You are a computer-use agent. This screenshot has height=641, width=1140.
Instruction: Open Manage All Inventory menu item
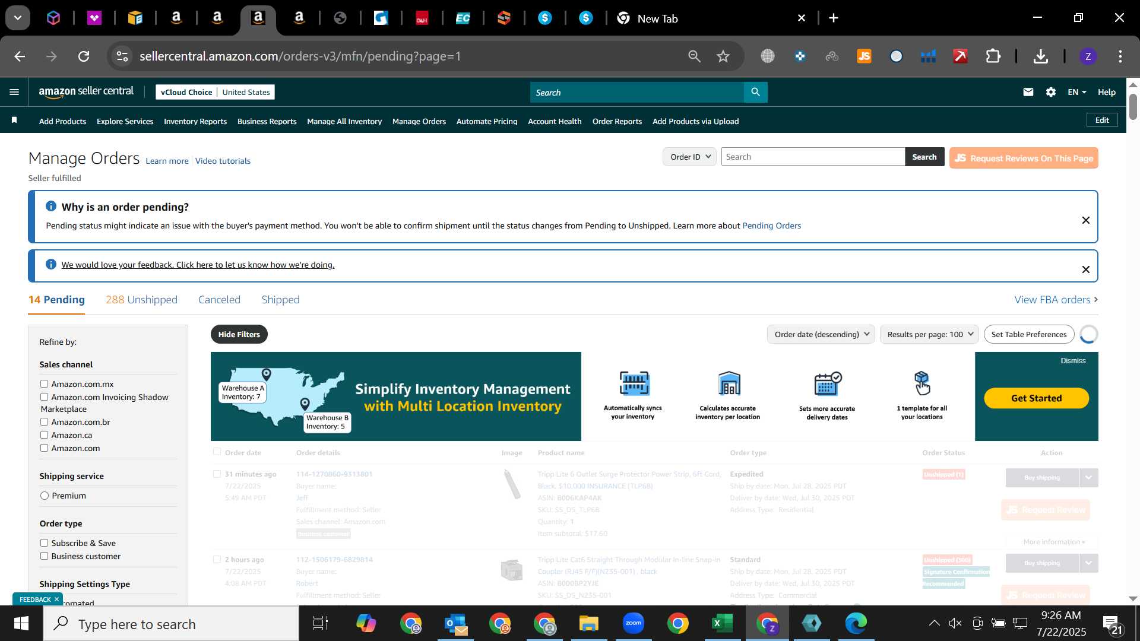(344, 121)
